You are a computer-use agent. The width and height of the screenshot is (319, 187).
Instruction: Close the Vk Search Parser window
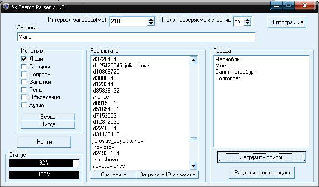305,6
